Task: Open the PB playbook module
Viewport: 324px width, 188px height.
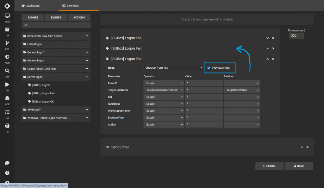Action: (7, 87)
